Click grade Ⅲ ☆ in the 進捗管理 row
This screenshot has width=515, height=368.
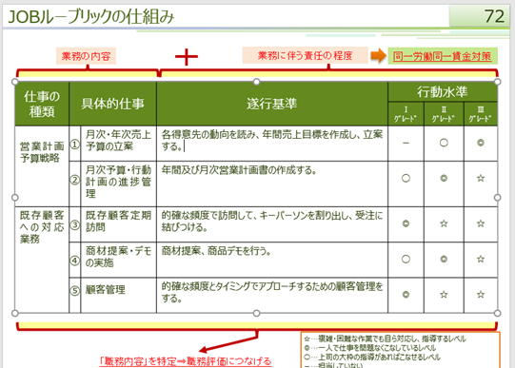[481, 179]
